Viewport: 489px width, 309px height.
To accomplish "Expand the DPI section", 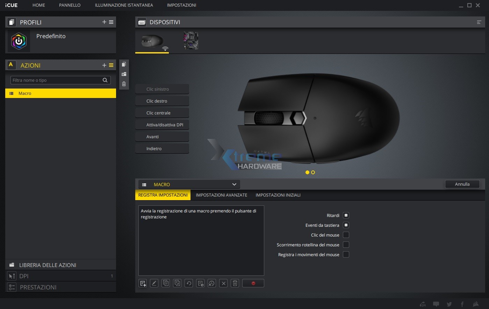I will [60, 276].
